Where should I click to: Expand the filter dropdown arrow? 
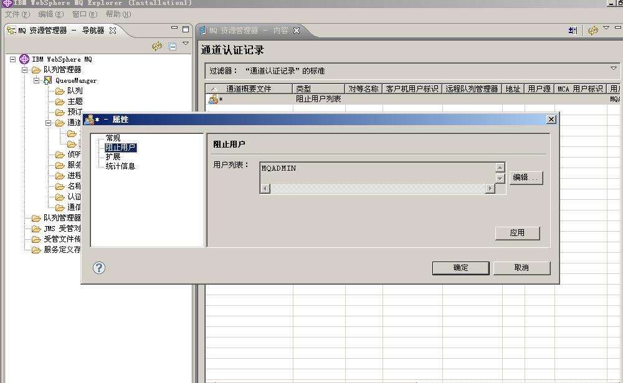click(614, 69)
